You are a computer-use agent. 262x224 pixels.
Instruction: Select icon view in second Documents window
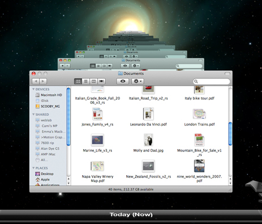[93, 66]
